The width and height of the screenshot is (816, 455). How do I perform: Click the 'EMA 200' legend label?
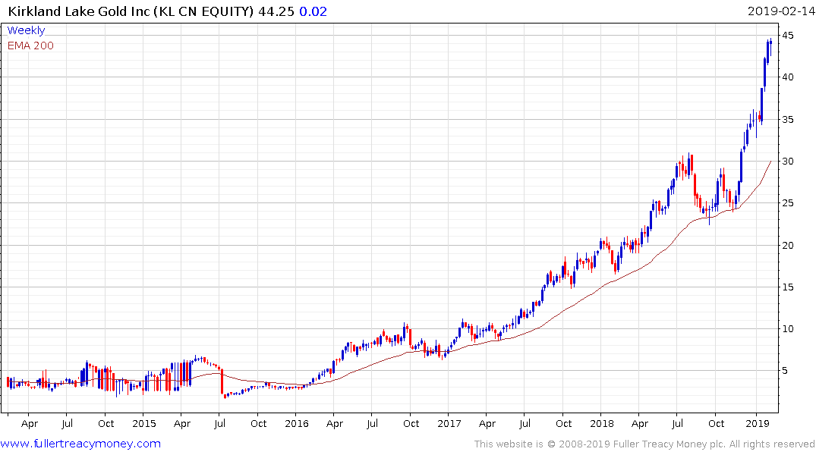coord(30,45)
